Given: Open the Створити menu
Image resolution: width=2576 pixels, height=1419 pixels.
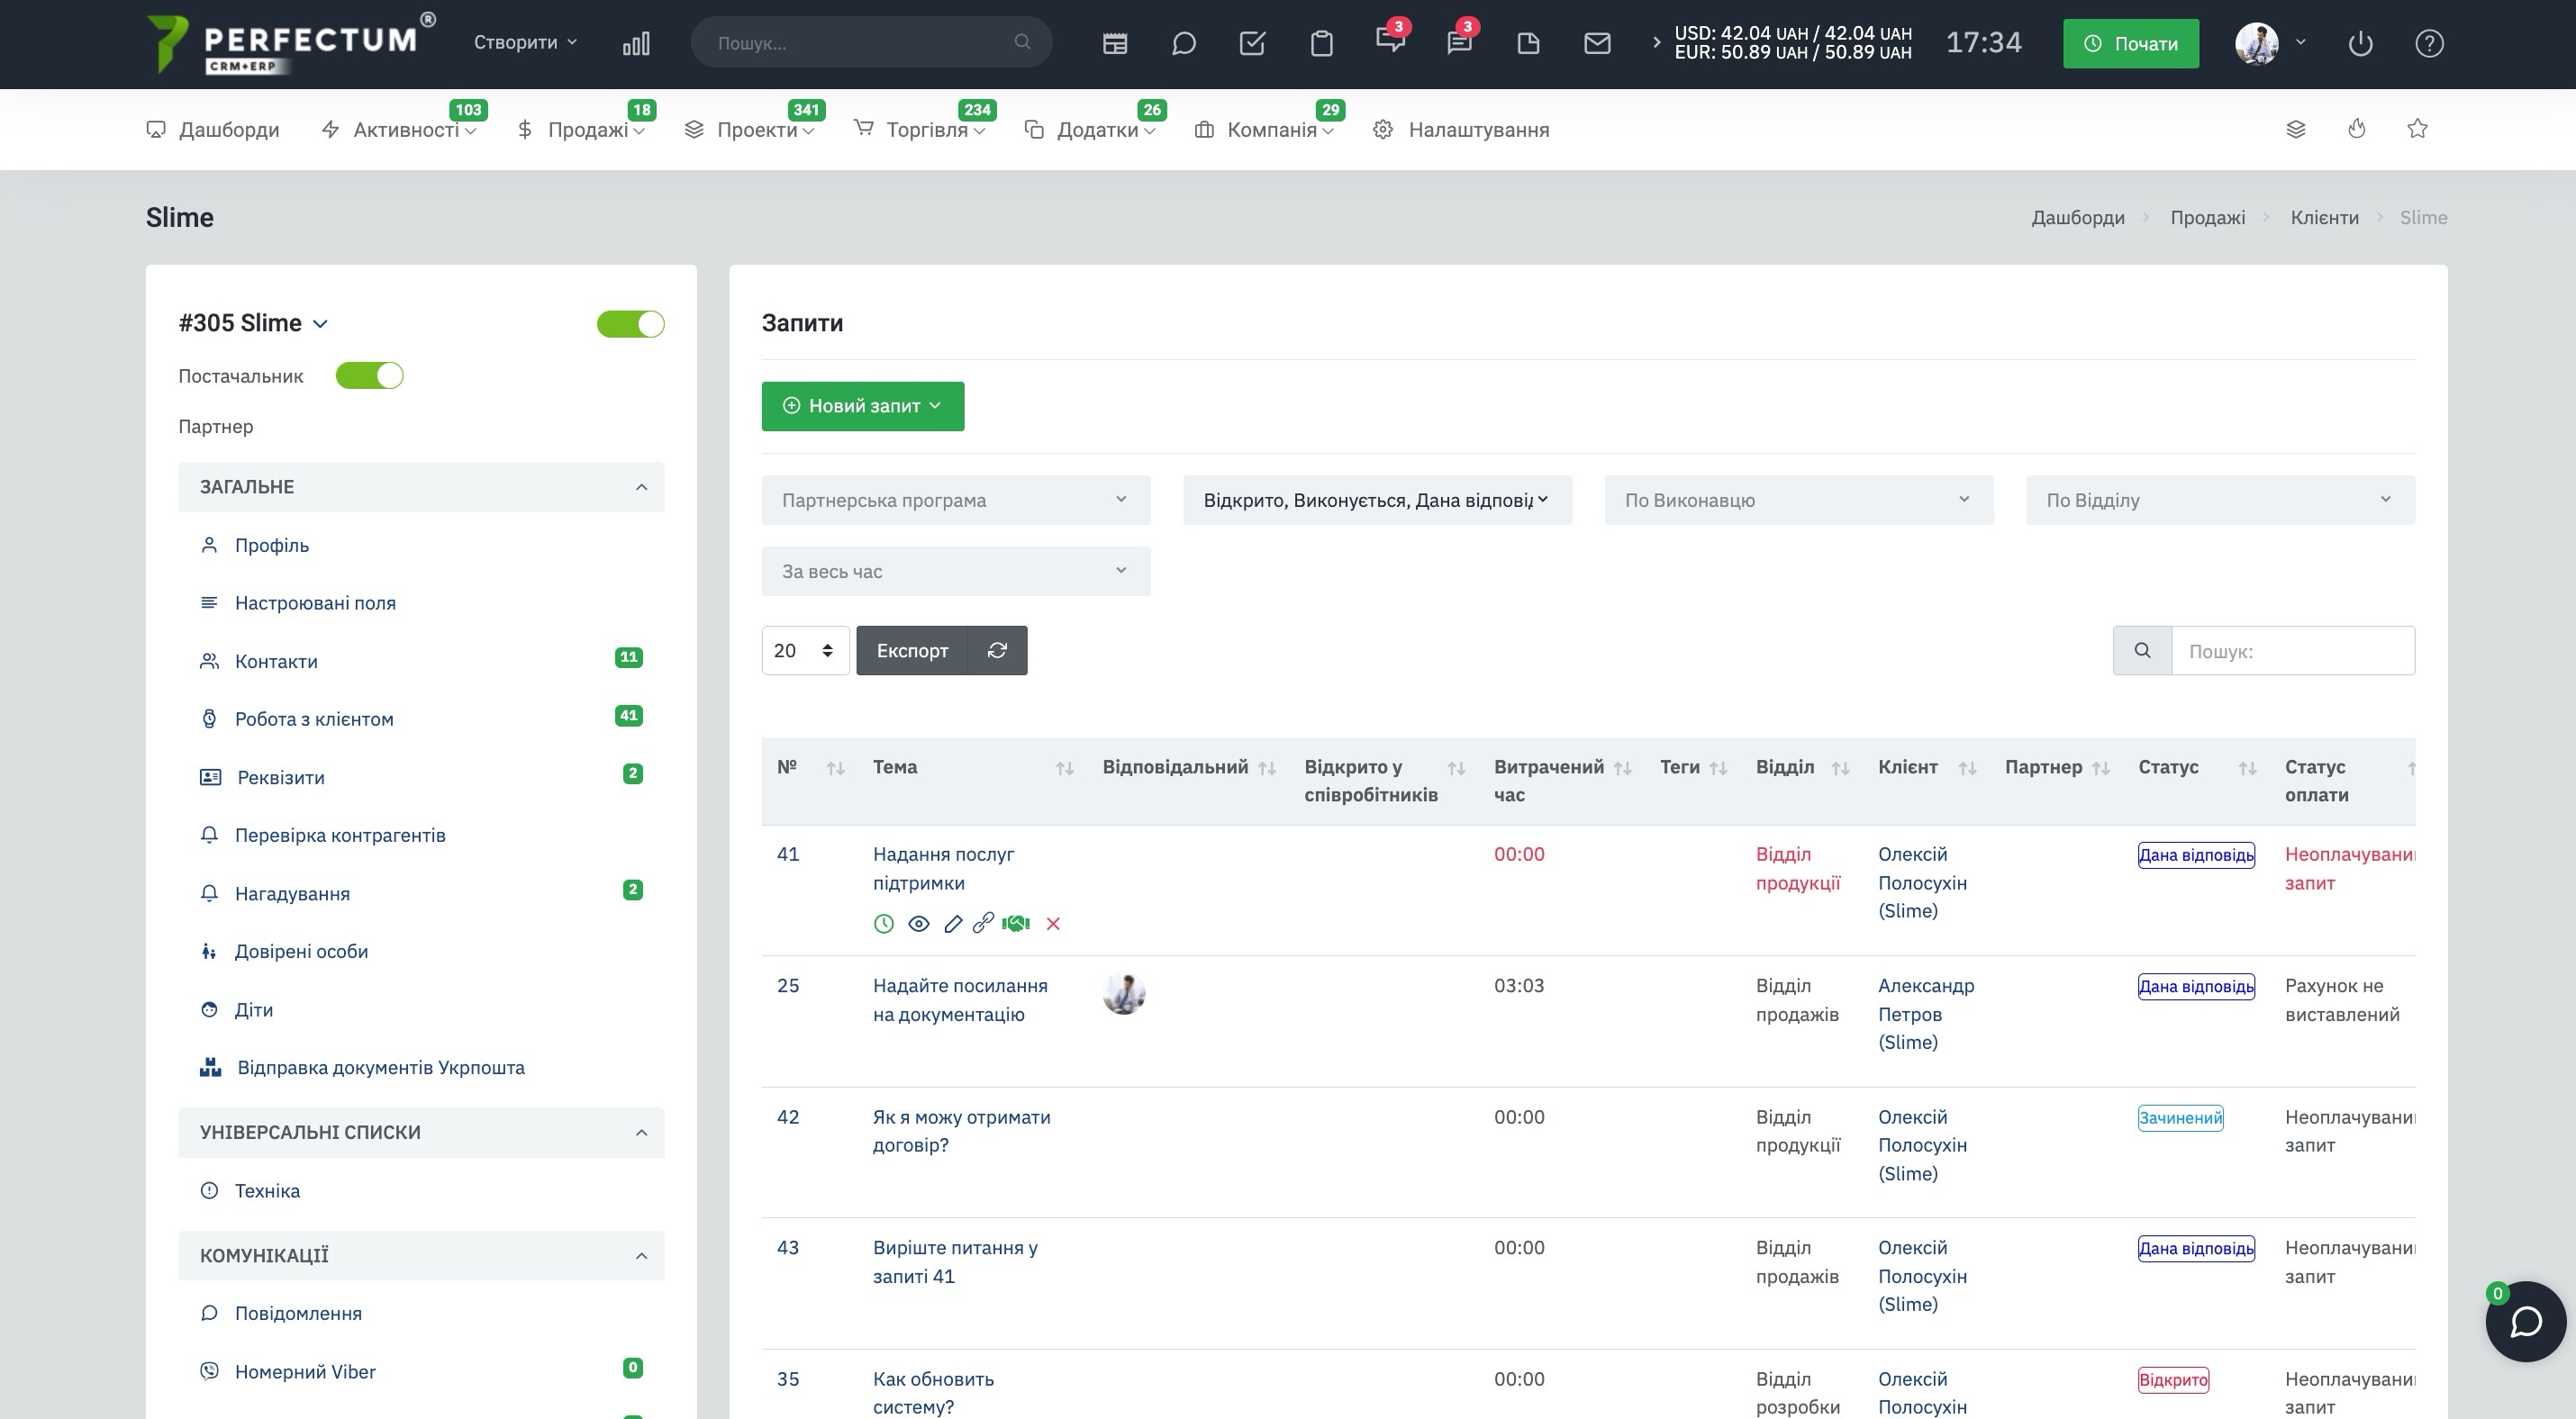Looking at the screenshot, I should coord(525,42).
